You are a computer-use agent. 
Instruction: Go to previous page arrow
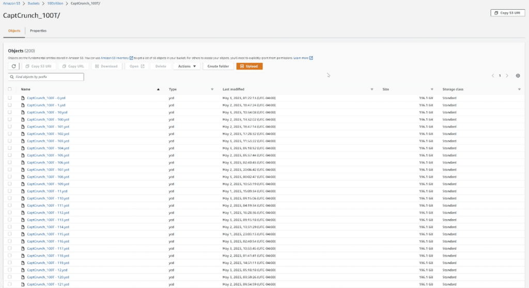point(492,75)
